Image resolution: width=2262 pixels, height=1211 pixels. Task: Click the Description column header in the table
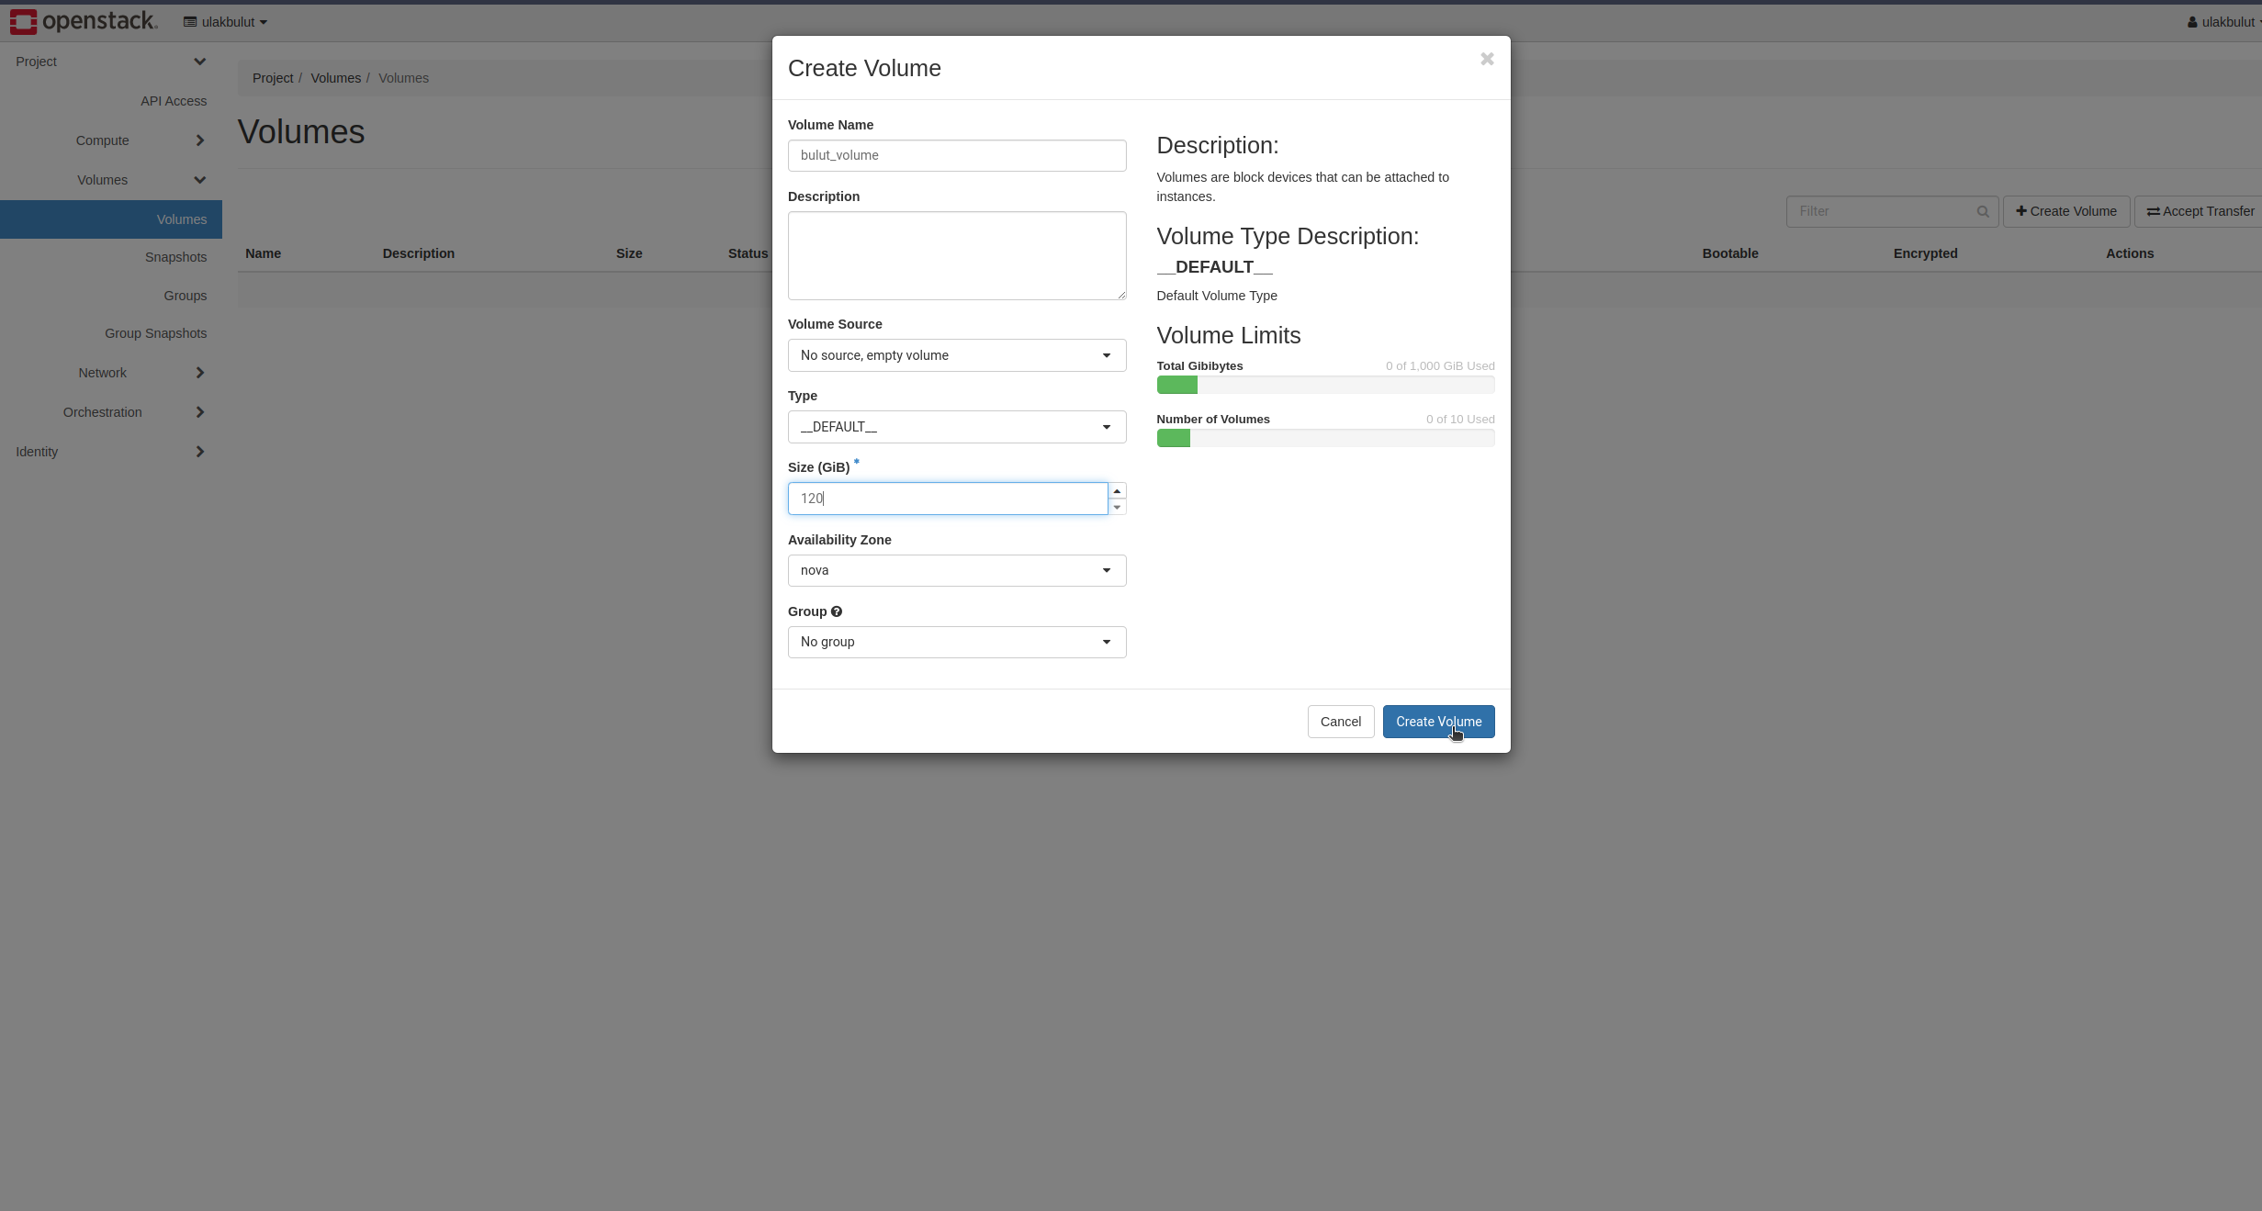419,253
